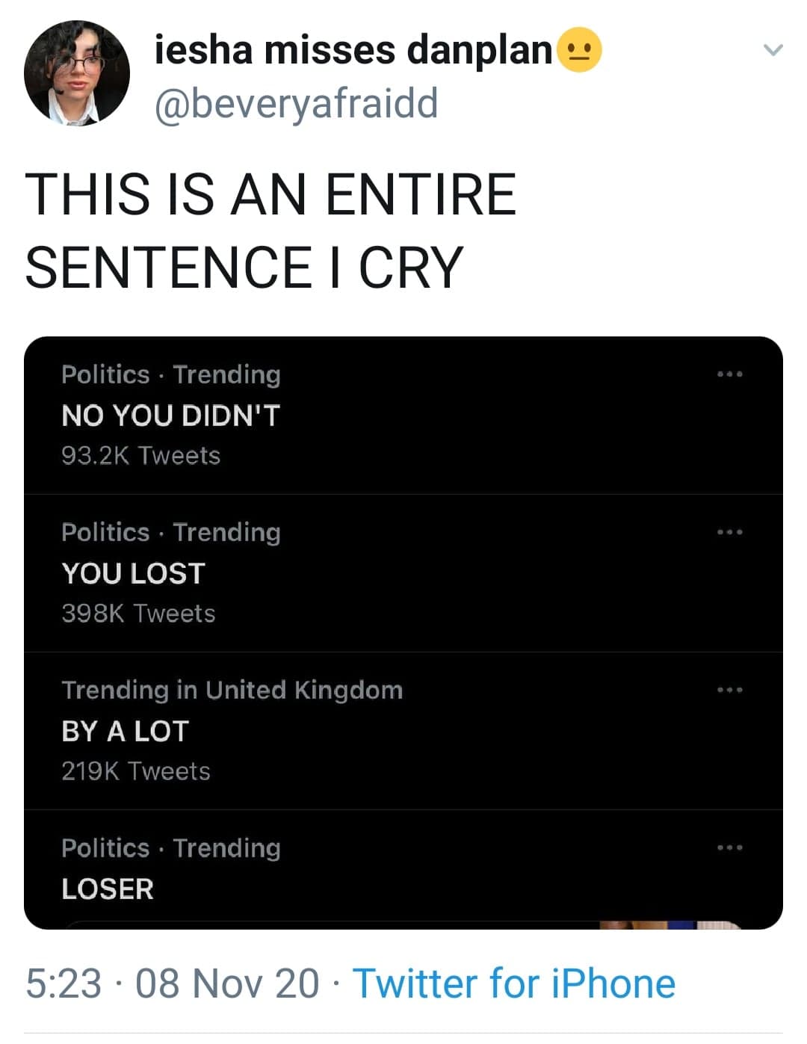Click iesha's profile avatar photo
The width and height of the screenshot is (807, 1044).
tap(77, 73)
